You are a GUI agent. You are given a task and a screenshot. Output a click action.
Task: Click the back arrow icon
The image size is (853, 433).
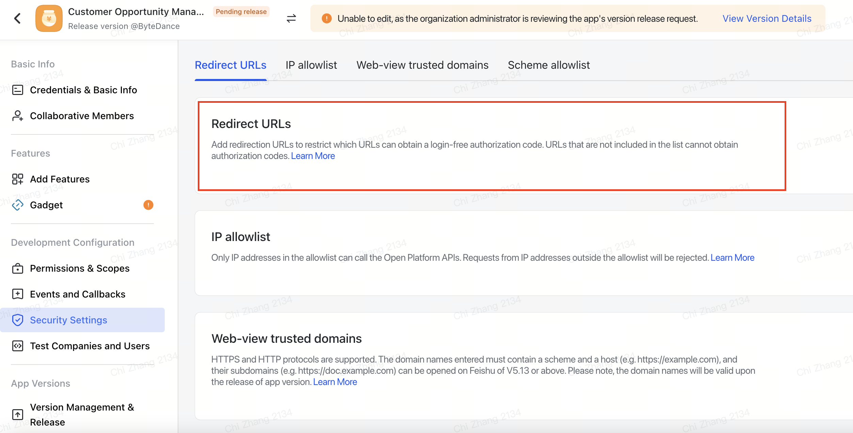click(17, 18)
